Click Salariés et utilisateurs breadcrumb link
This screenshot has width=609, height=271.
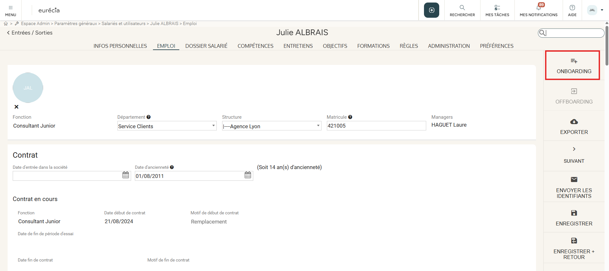click(x=123, y=23)
